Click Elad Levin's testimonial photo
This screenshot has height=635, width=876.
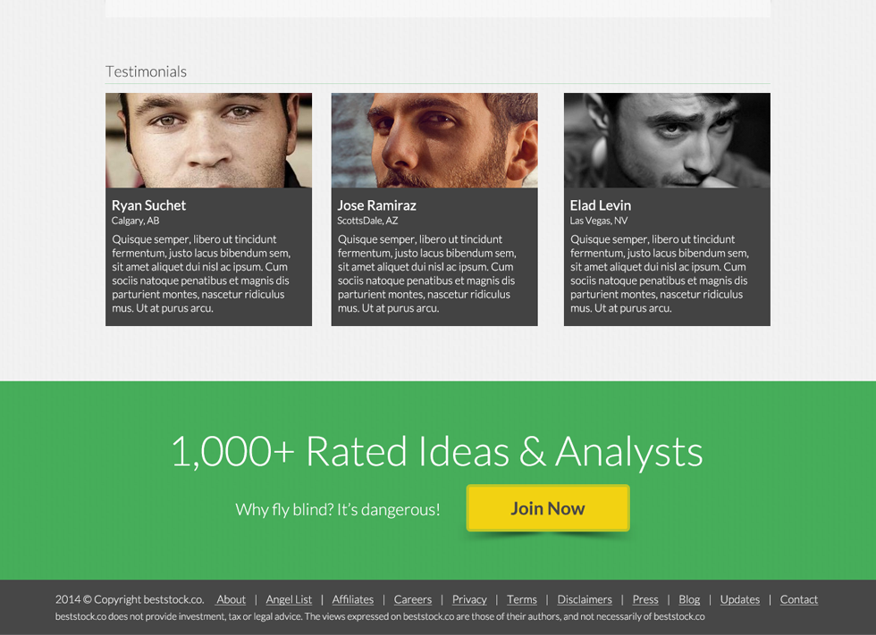point(667,140)
